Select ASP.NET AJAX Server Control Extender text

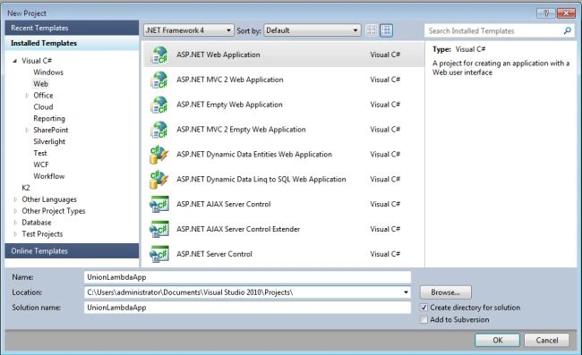[x=238, y=229]
